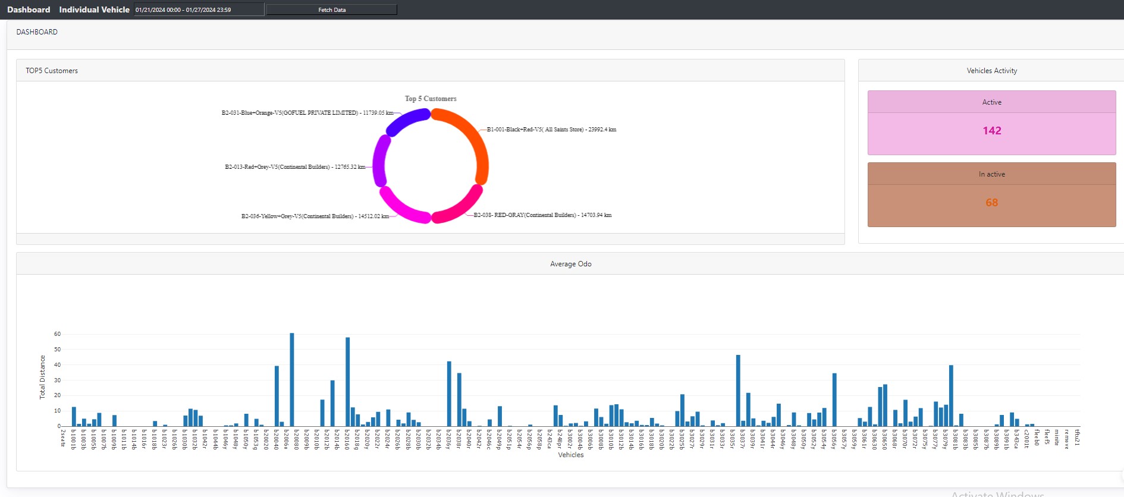Click the B2-036-Yellow+Grey-V5 label

[315, 216]
